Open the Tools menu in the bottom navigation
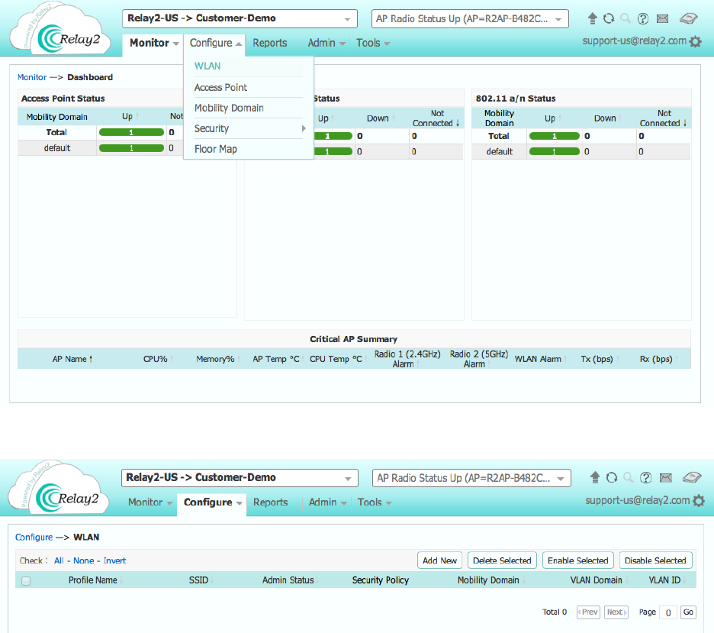The image size is (714, 633). click(375, 502)
